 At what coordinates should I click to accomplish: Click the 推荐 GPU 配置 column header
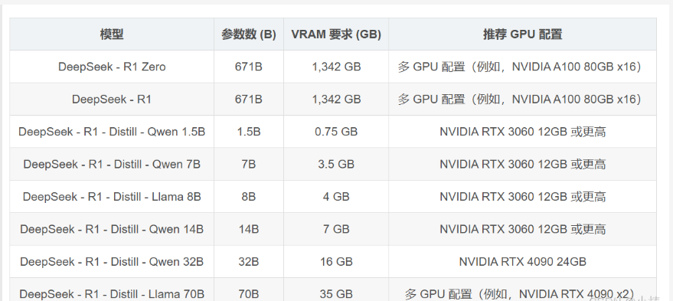point(522,34)
